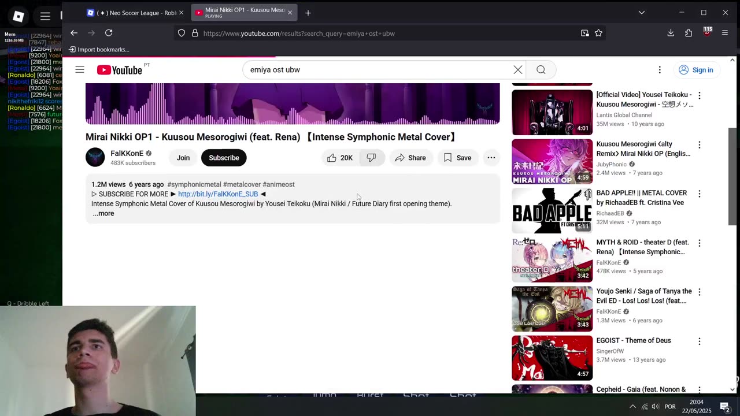Click the #symphonicmetal hashtag
This screenshot has height=416, width=740.
click(x=194, y=184)
